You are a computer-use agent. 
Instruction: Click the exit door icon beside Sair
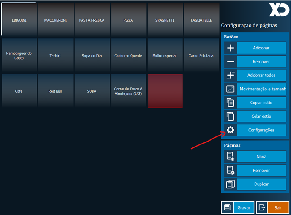[262, 207]
